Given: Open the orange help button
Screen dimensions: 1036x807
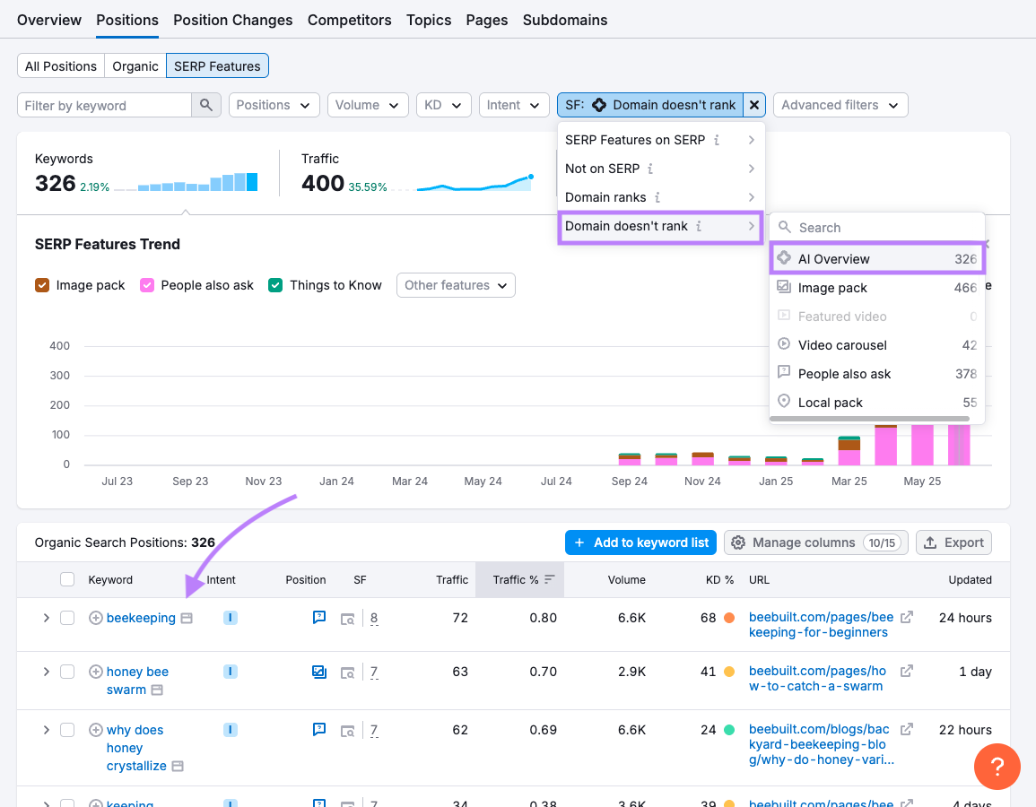Looking at the screenshot, I should click(997, 767).
